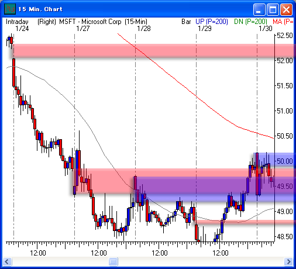Click the Bar chart type label
Viewport: 296px width, 269px height.
(186, 22)
